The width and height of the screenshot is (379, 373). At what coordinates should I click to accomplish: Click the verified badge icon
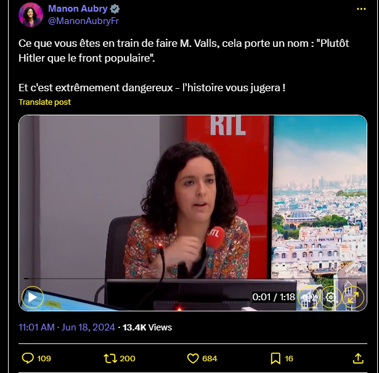tap(115, 9)
